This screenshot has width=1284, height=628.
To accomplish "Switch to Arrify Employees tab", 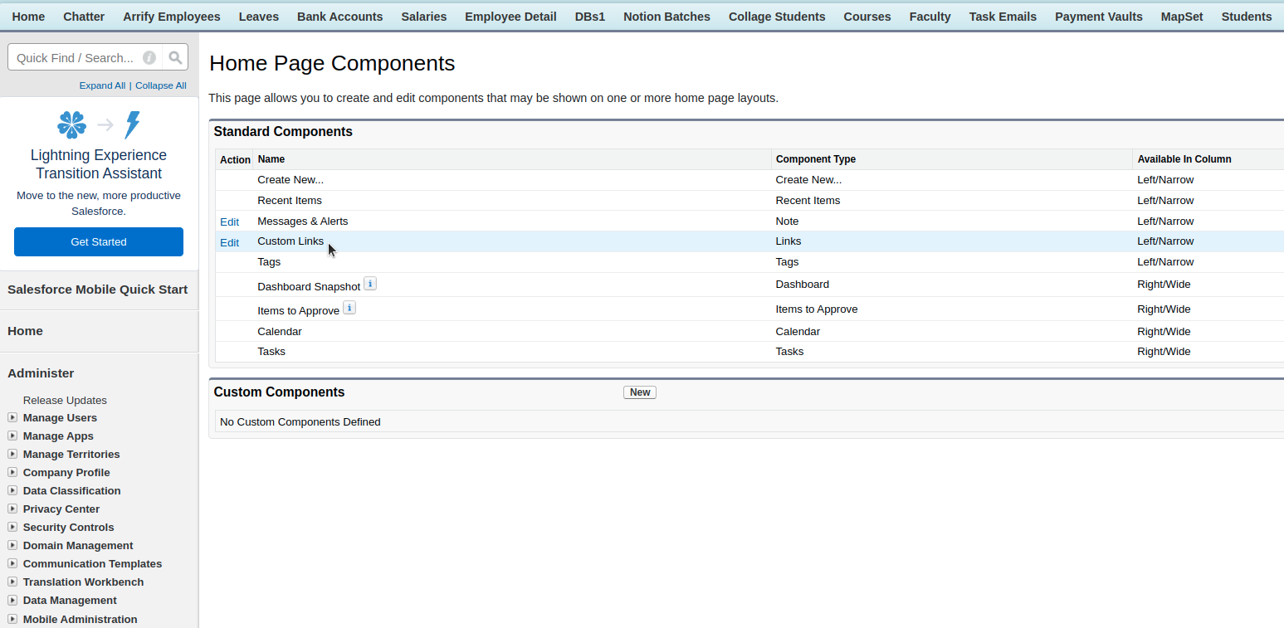I will click(172, 17).
